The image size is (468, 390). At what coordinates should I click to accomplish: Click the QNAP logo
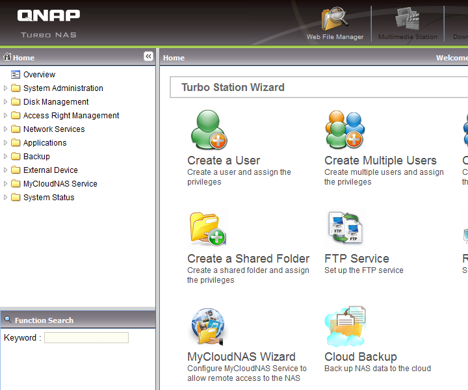click(49, 16)
